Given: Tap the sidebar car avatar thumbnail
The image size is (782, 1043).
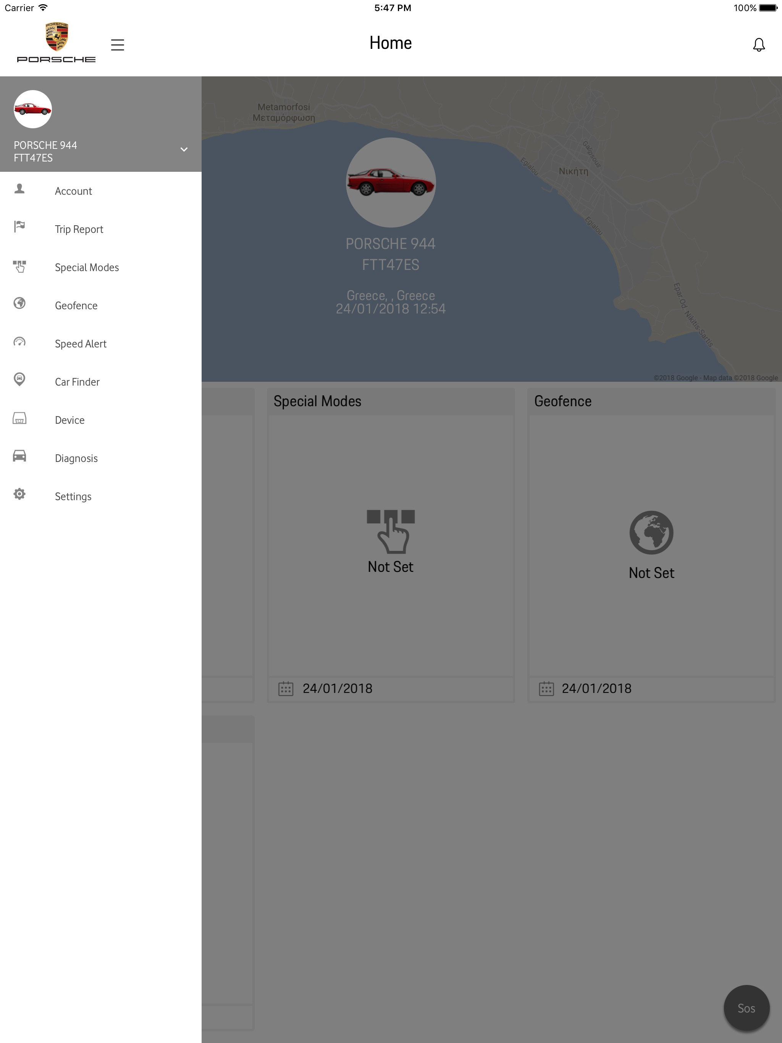Looking at the screenshot, I should coord(32,109).
